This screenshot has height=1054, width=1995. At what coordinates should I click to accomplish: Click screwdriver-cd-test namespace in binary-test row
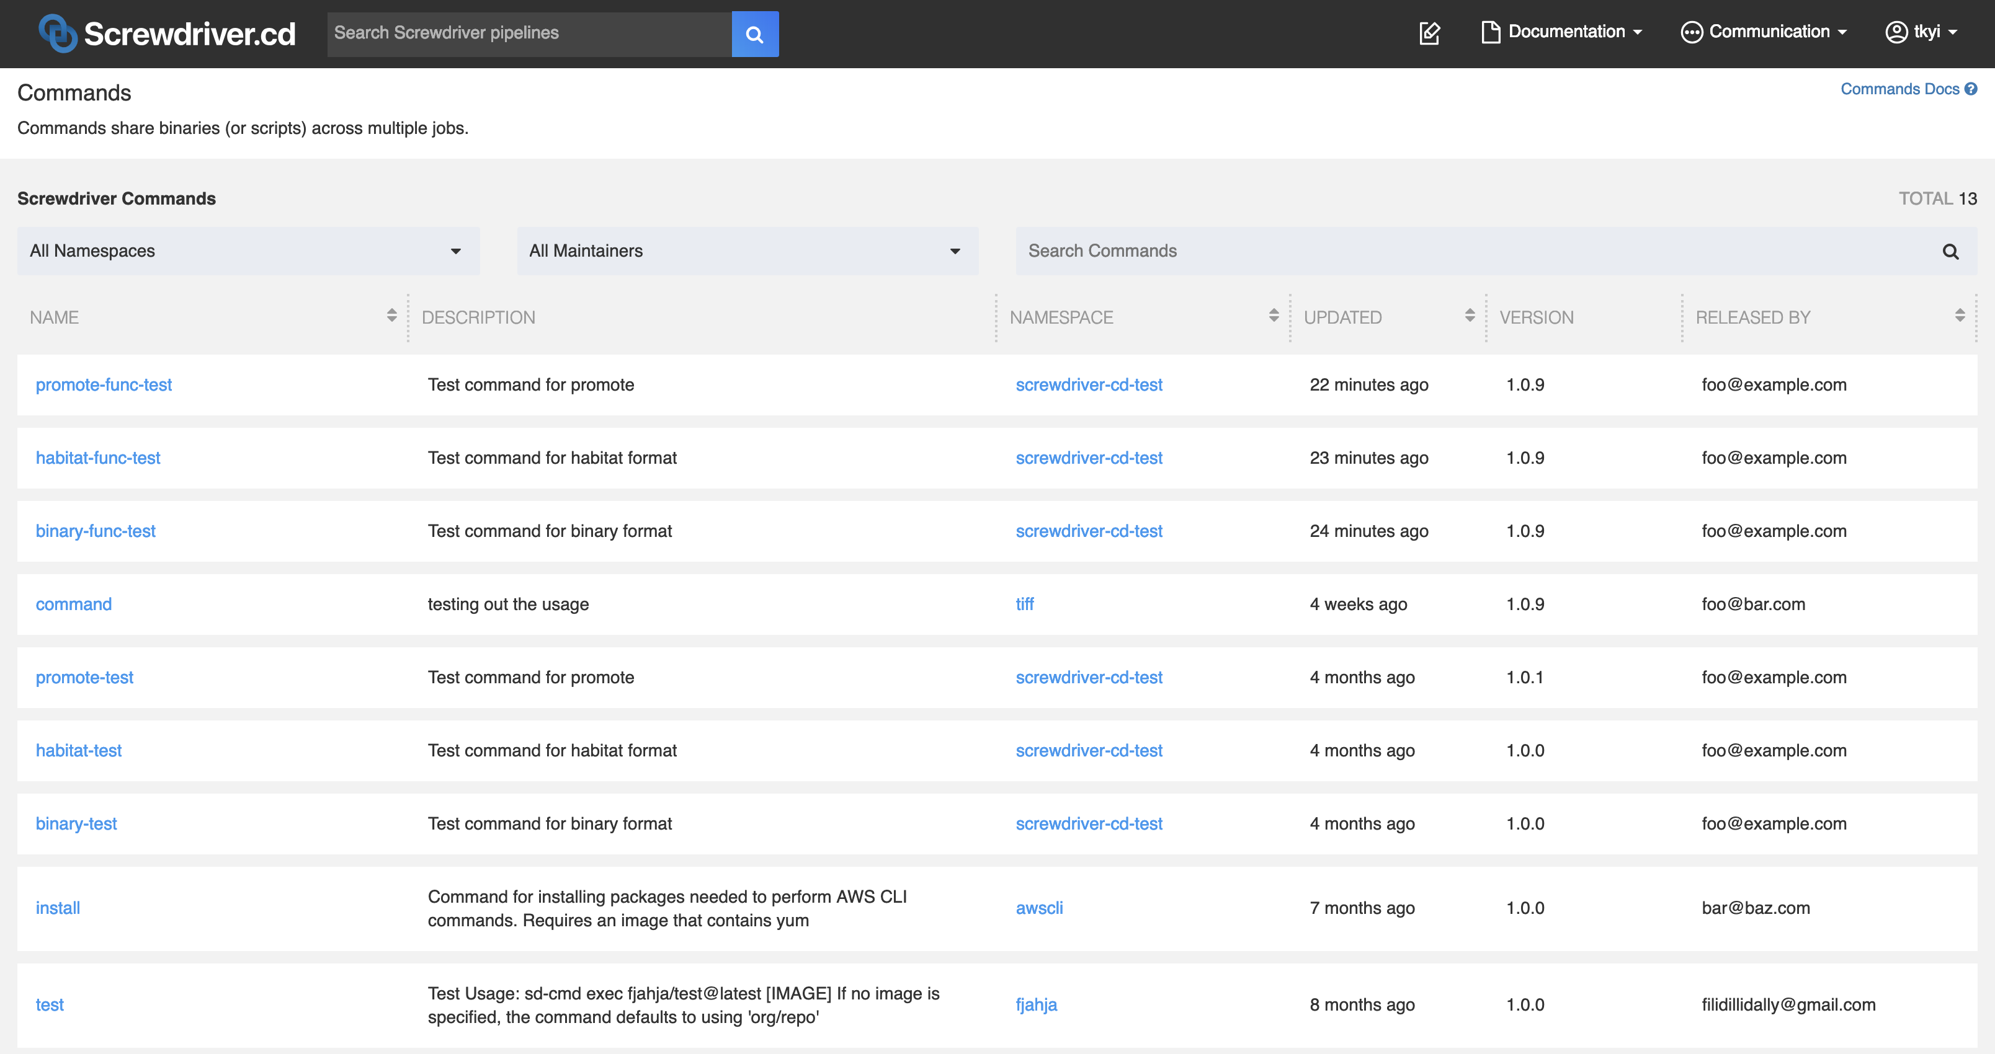(1089, 823)
